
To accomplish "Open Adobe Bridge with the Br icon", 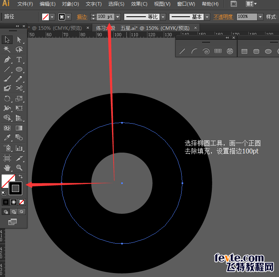I will click(x=234, y=4).
